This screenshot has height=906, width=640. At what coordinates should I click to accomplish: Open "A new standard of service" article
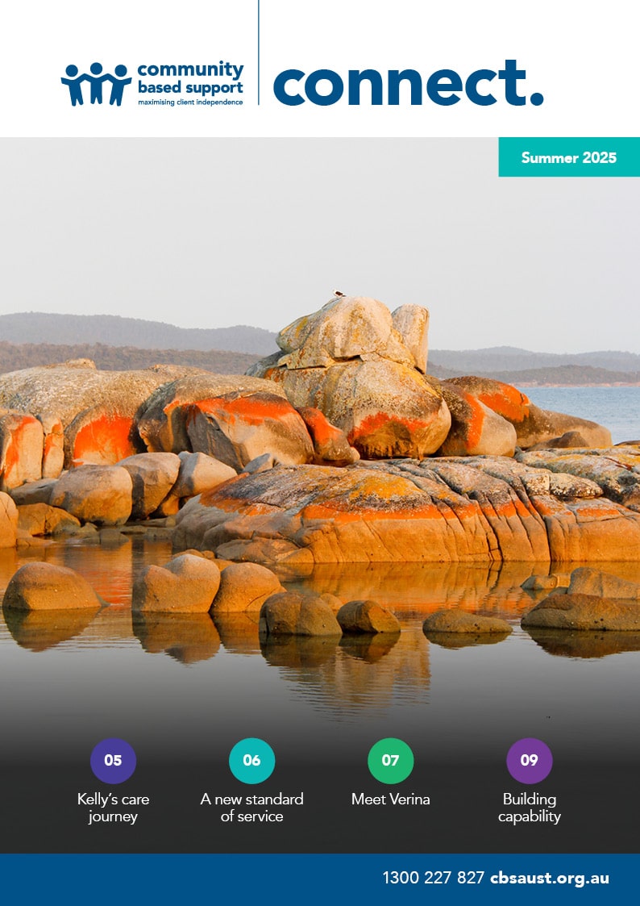[x=251, y=808]
